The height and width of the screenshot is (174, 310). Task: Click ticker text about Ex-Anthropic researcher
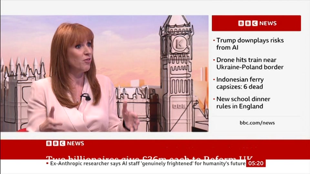148,164
